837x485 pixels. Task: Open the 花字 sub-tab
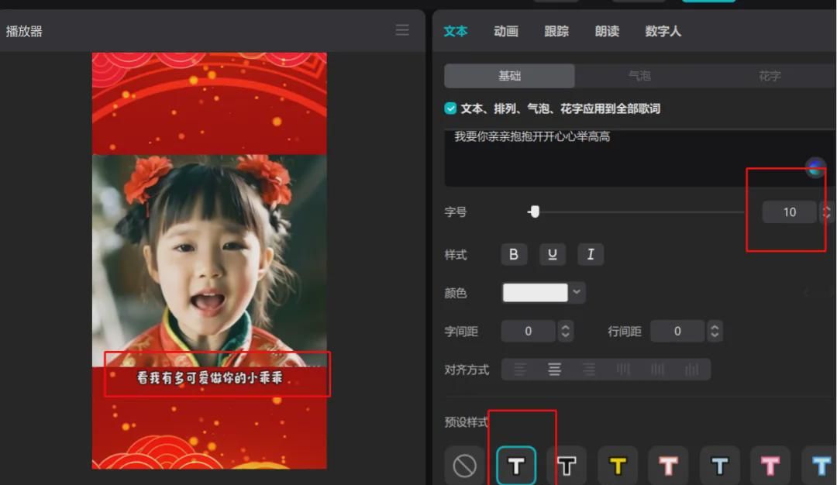(x=766, y=75)
